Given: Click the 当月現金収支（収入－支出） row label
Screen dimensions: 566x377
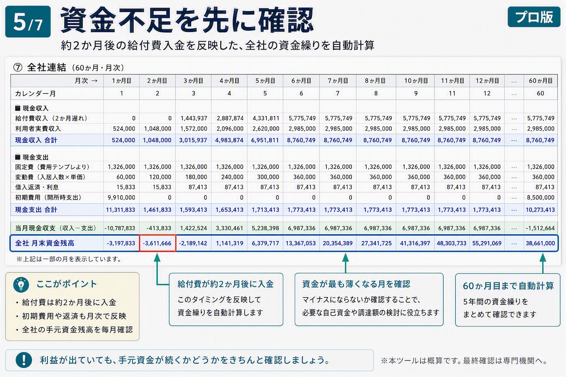Looking at the screenshot, I should pos(56,228).
